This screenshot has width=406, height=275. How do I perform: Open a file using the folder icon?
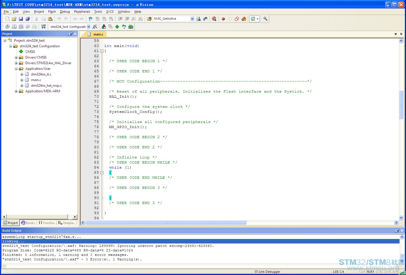[14, 19]
